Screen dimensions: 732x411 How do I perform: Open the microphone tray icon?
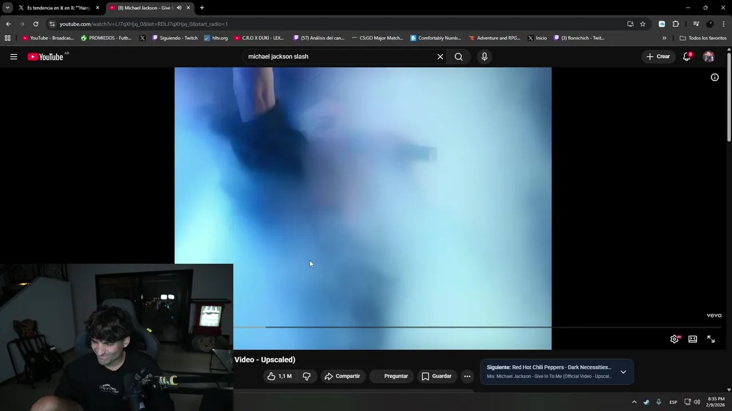[x=659, y=402]
